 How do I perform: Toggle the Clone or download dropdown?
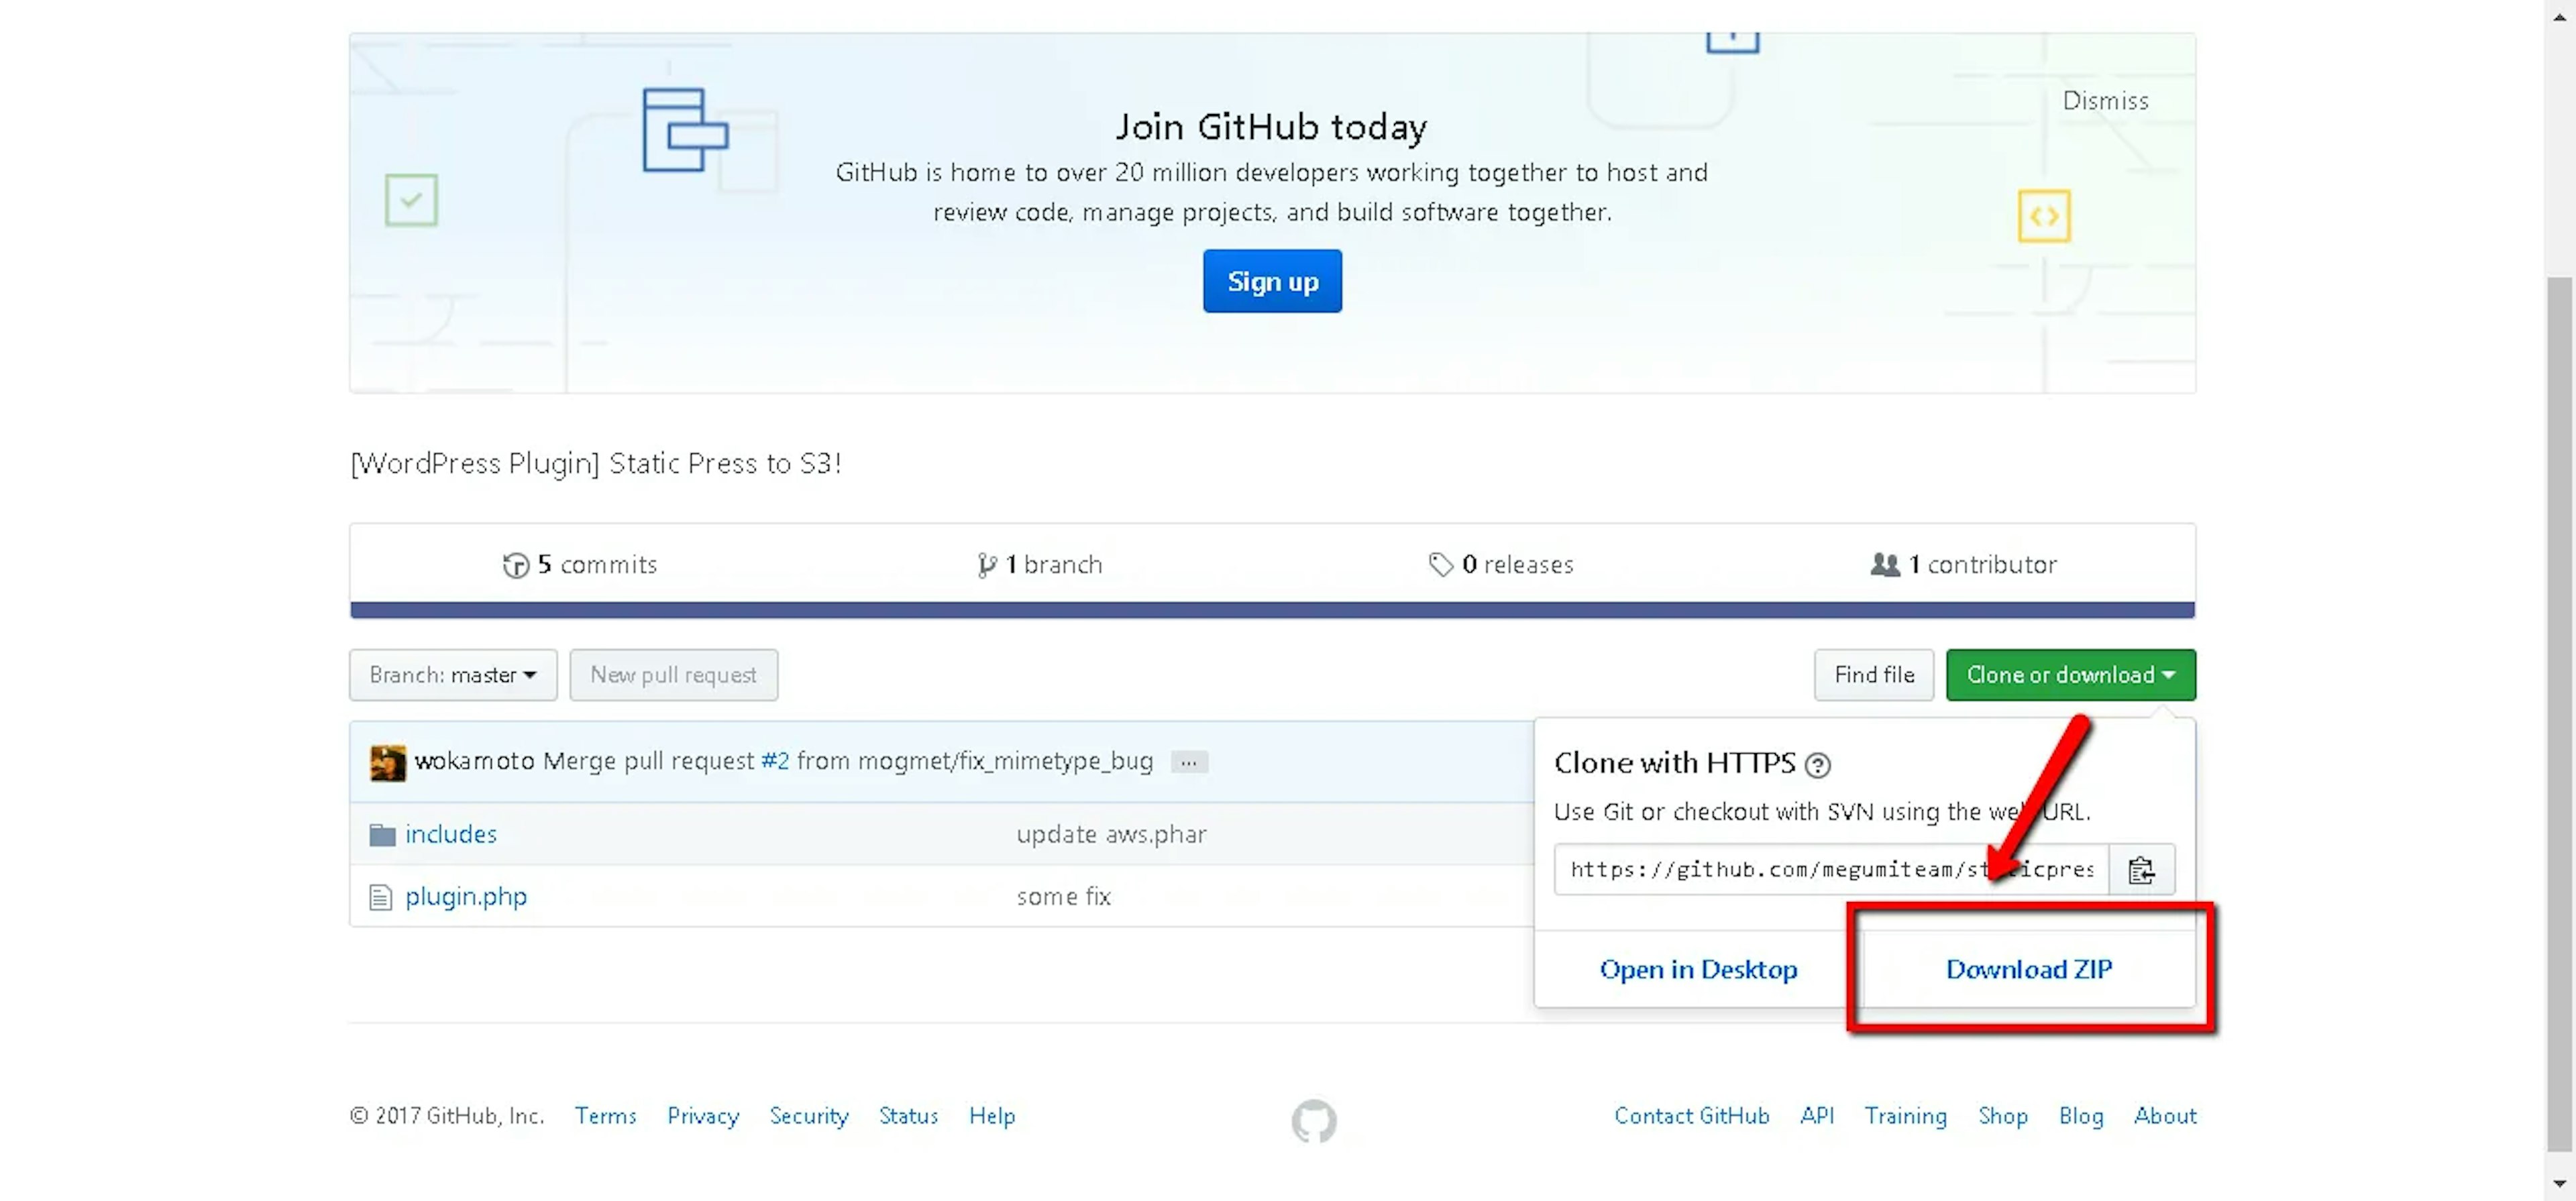pos(2070,675)
